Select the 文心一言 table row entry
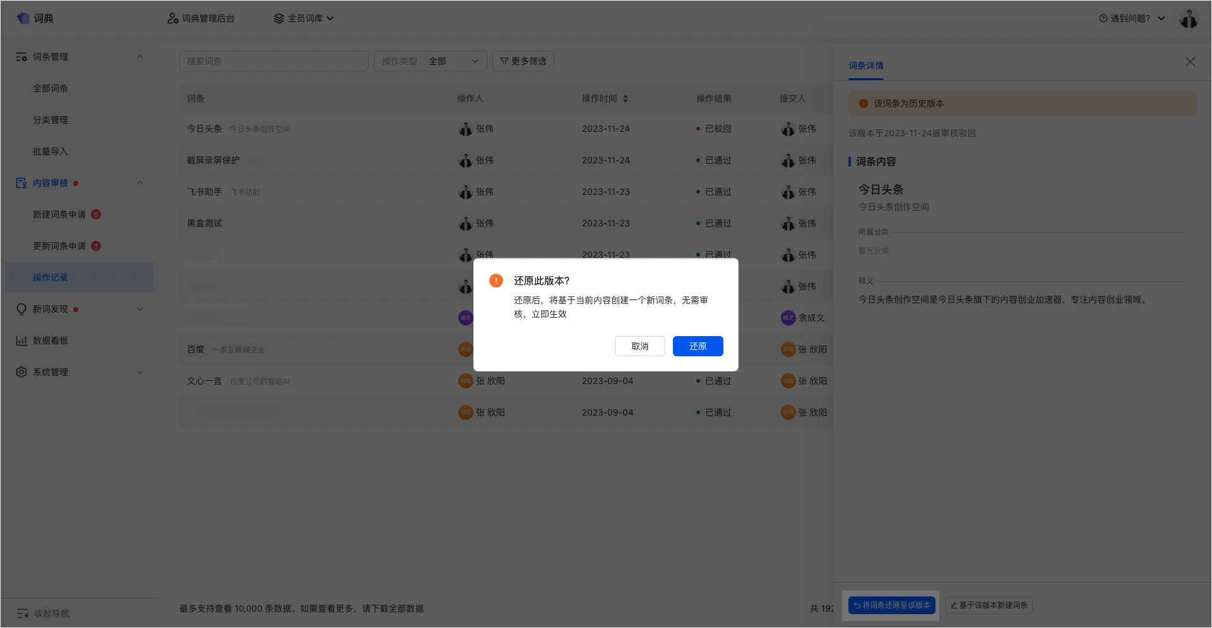The height and width of the screenshot is (628, 1212). click(205, 381)
